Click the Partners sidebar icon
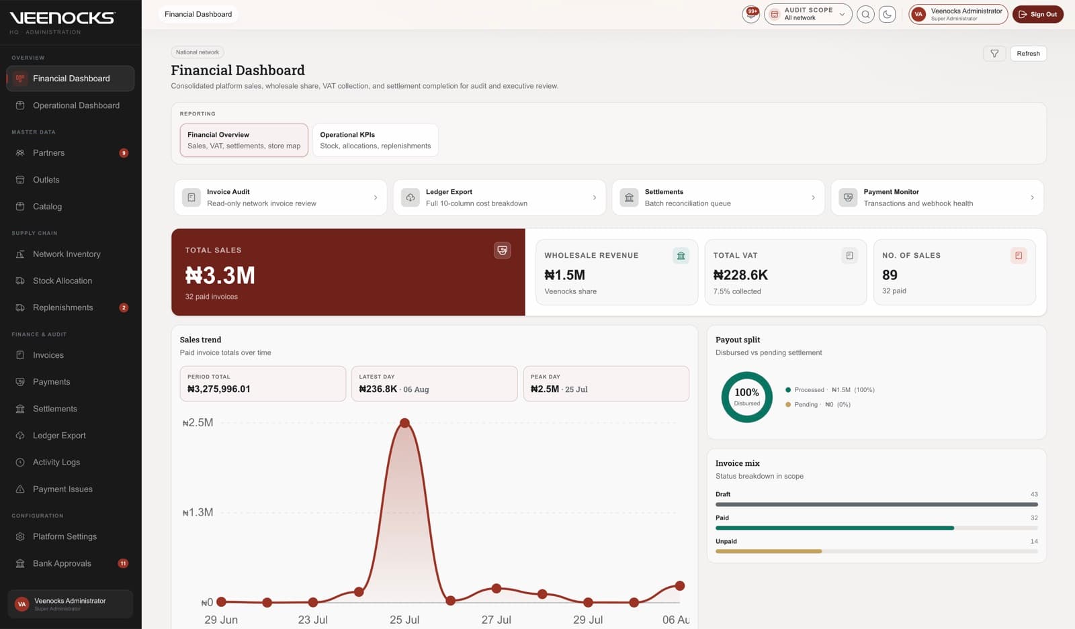This screenshot has width=1075, height=629. pos(20,153)
